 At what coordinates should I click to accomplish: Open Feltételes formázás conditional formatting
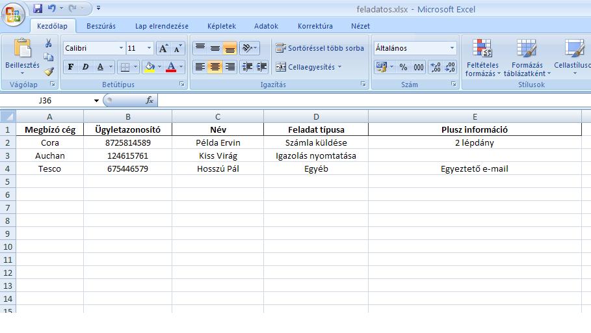point(483,58)
